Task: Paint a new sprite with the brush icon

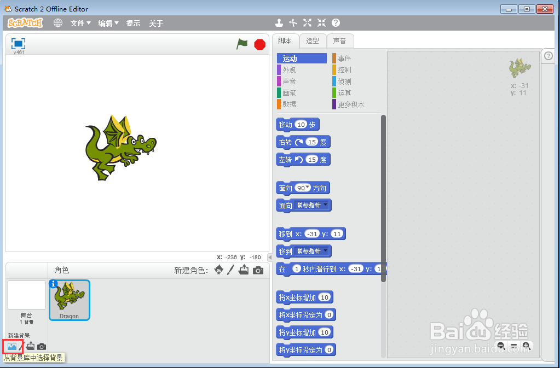Action: pos(230,270)
